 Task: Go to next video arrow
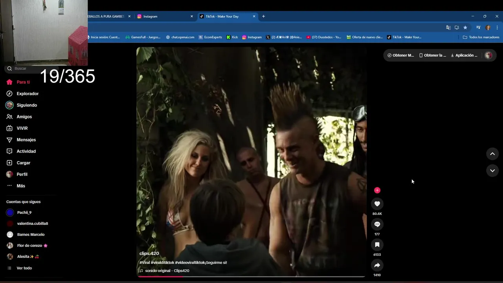point(492,171)
